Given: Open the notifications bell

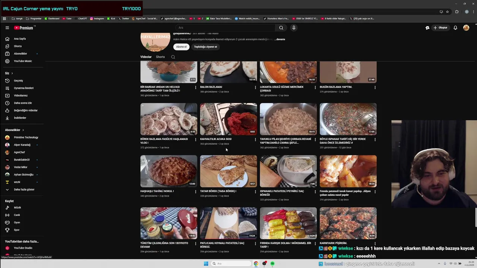Looking at the screenshot, I should [455, 28].
